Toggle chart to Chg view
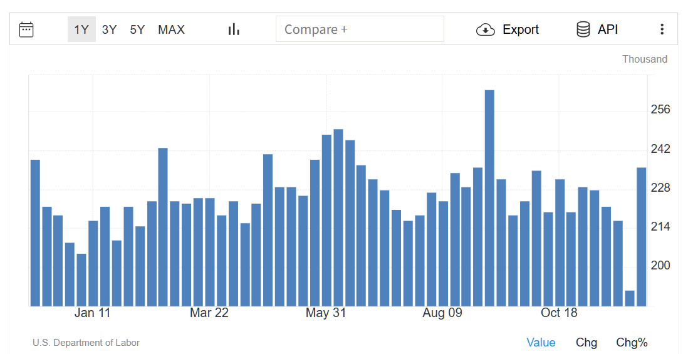 click(x=586, y=343)
